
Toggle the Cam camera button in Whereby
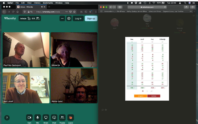pyautogui.click(x=29, y=118)
